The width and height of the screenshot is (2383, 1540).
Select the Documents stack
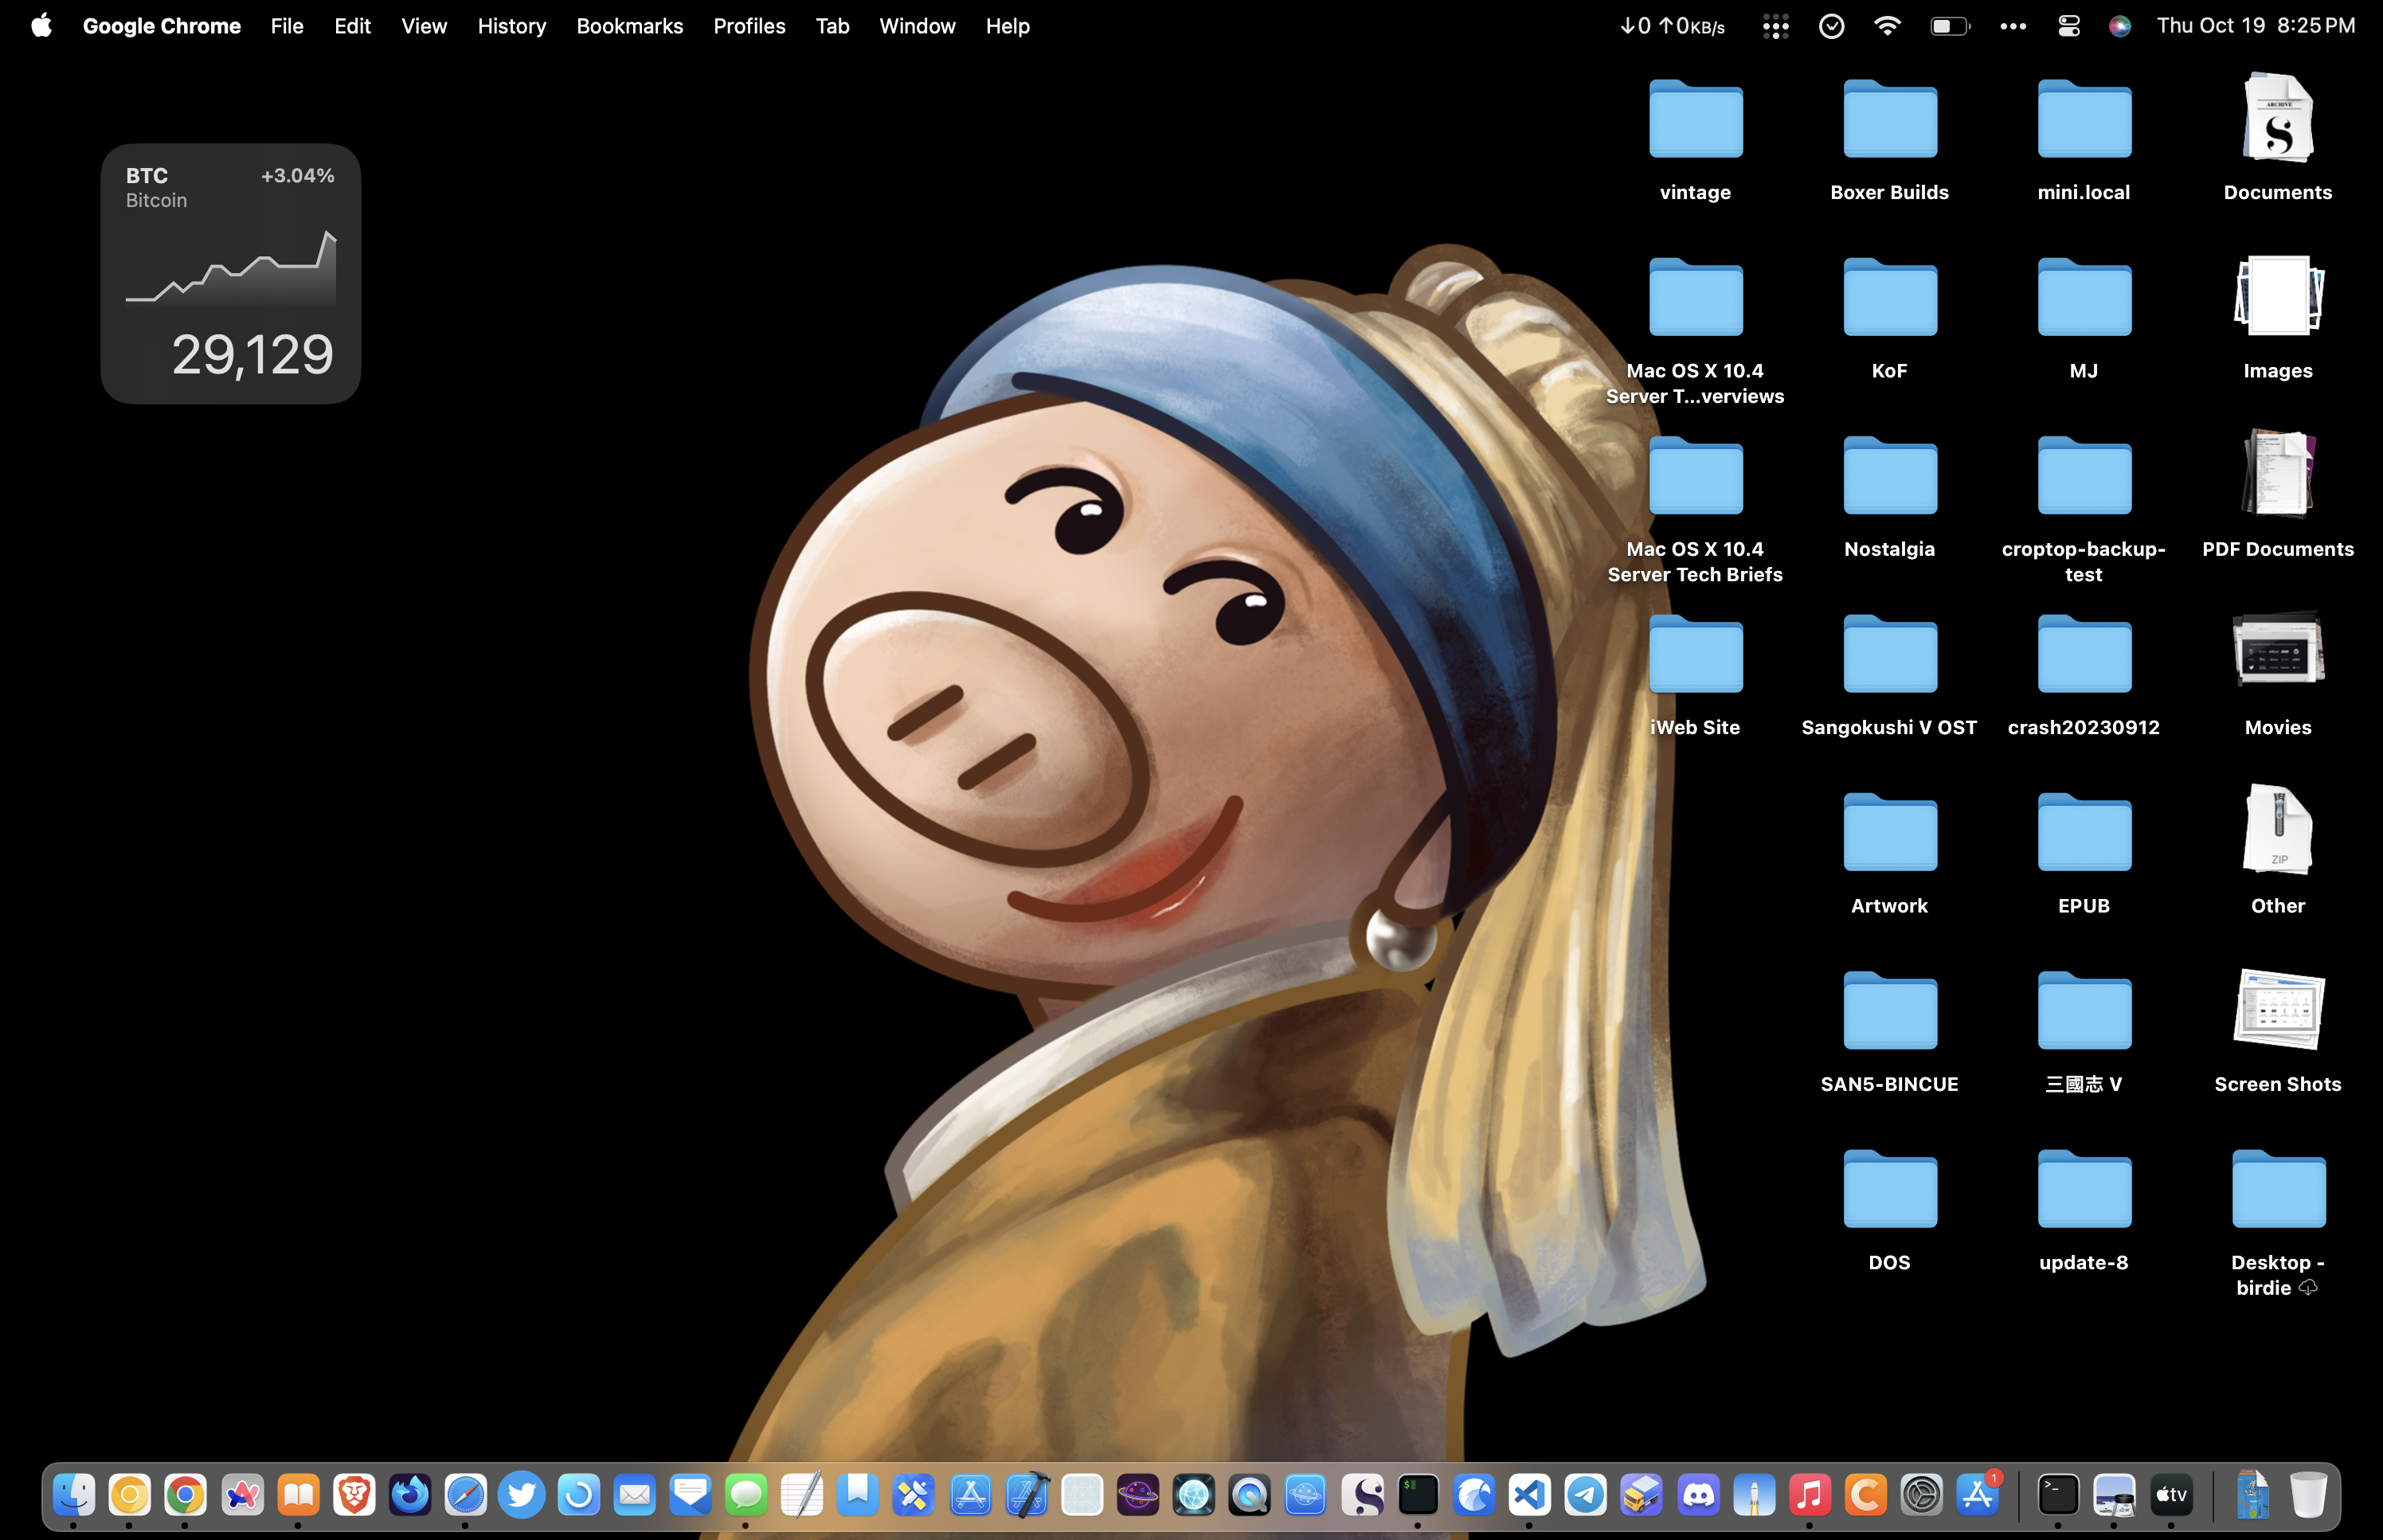(2277, 118)
